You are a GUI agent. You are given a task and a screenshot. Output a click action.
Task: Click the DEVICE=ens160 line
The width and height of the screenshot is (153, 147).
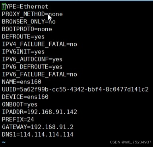point(25,97)
